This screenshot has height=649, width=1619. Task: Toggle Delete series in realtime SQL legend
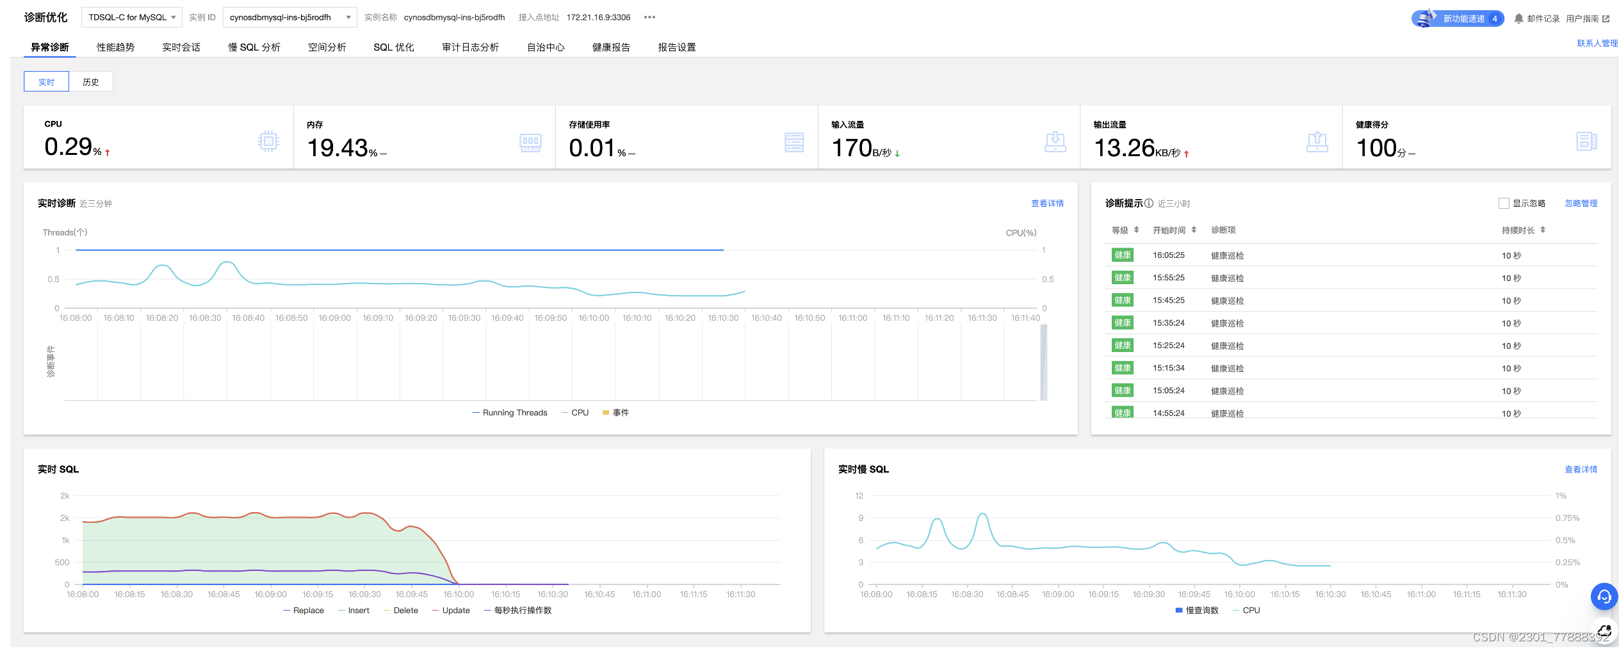(x=401, y=611)
